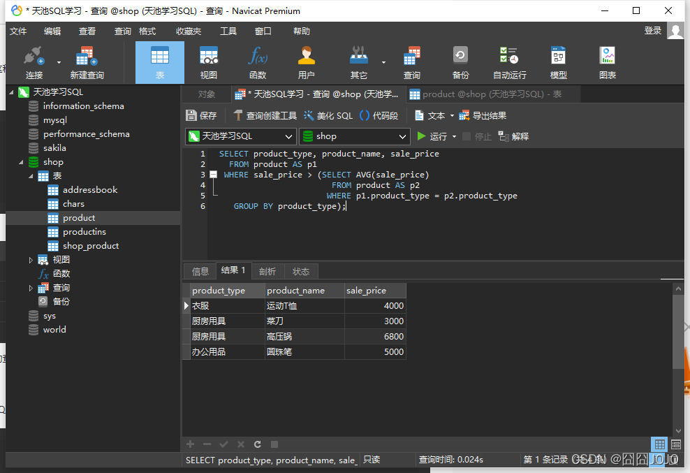Screen dimensions: 690x473
Task: Collapse the SQL subquery fold marker
Action: pyautogui.click(x=214, y=175)
